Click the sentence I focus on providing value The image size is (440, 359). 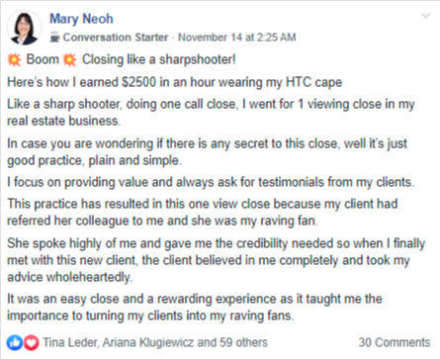point(211,182)
